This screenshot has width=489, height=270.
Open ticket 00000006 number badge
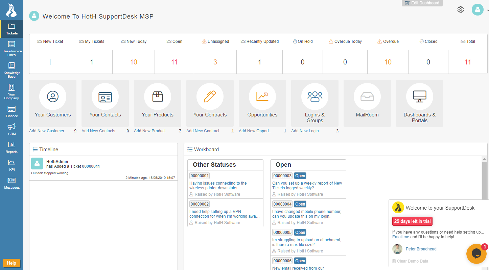pyautogui.click(x=282, y=261)
